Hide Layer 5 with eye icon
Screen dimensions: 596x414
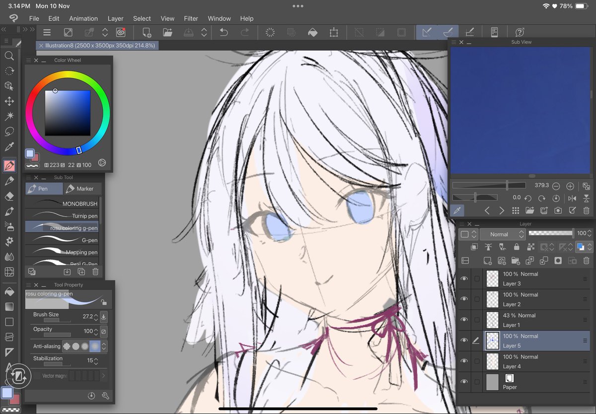(464, 341)
